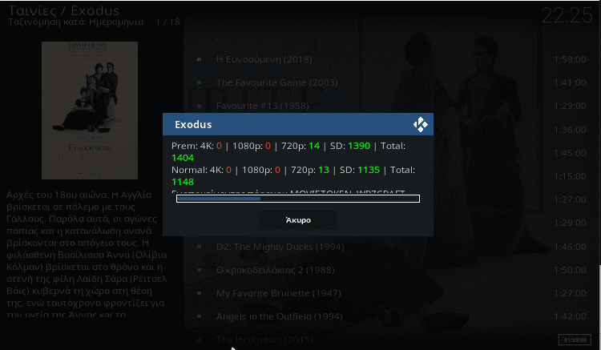The image size is (601, 350).
Task: Go up a level via the '..' entry
Action: click(x=219, y=38)
